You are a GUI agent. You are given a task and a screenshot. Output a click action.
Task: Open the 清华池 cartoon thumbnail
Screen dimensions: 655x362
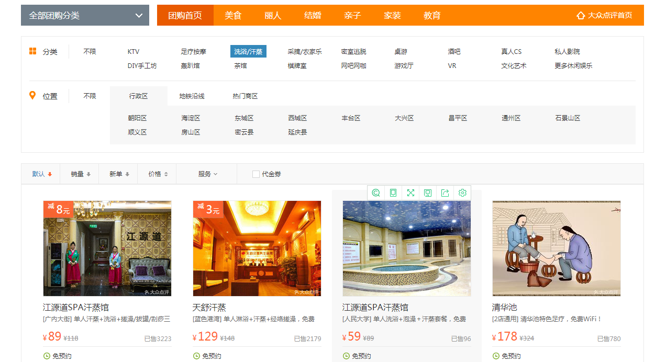point(557,248)
